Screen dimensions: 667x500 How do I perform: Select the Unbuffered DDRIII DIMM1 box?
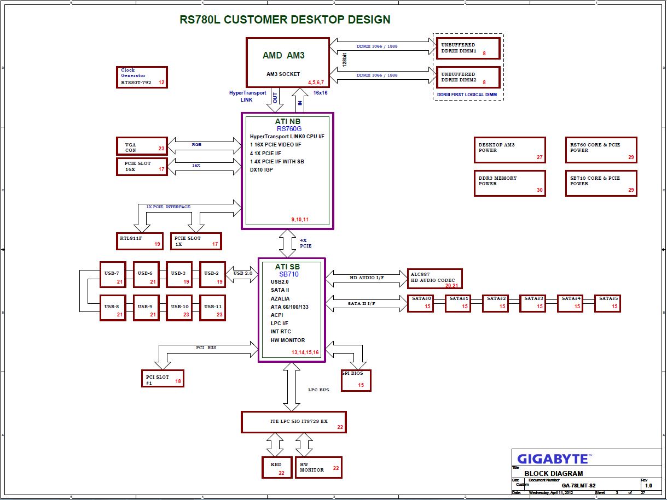(x=468, y=49)
